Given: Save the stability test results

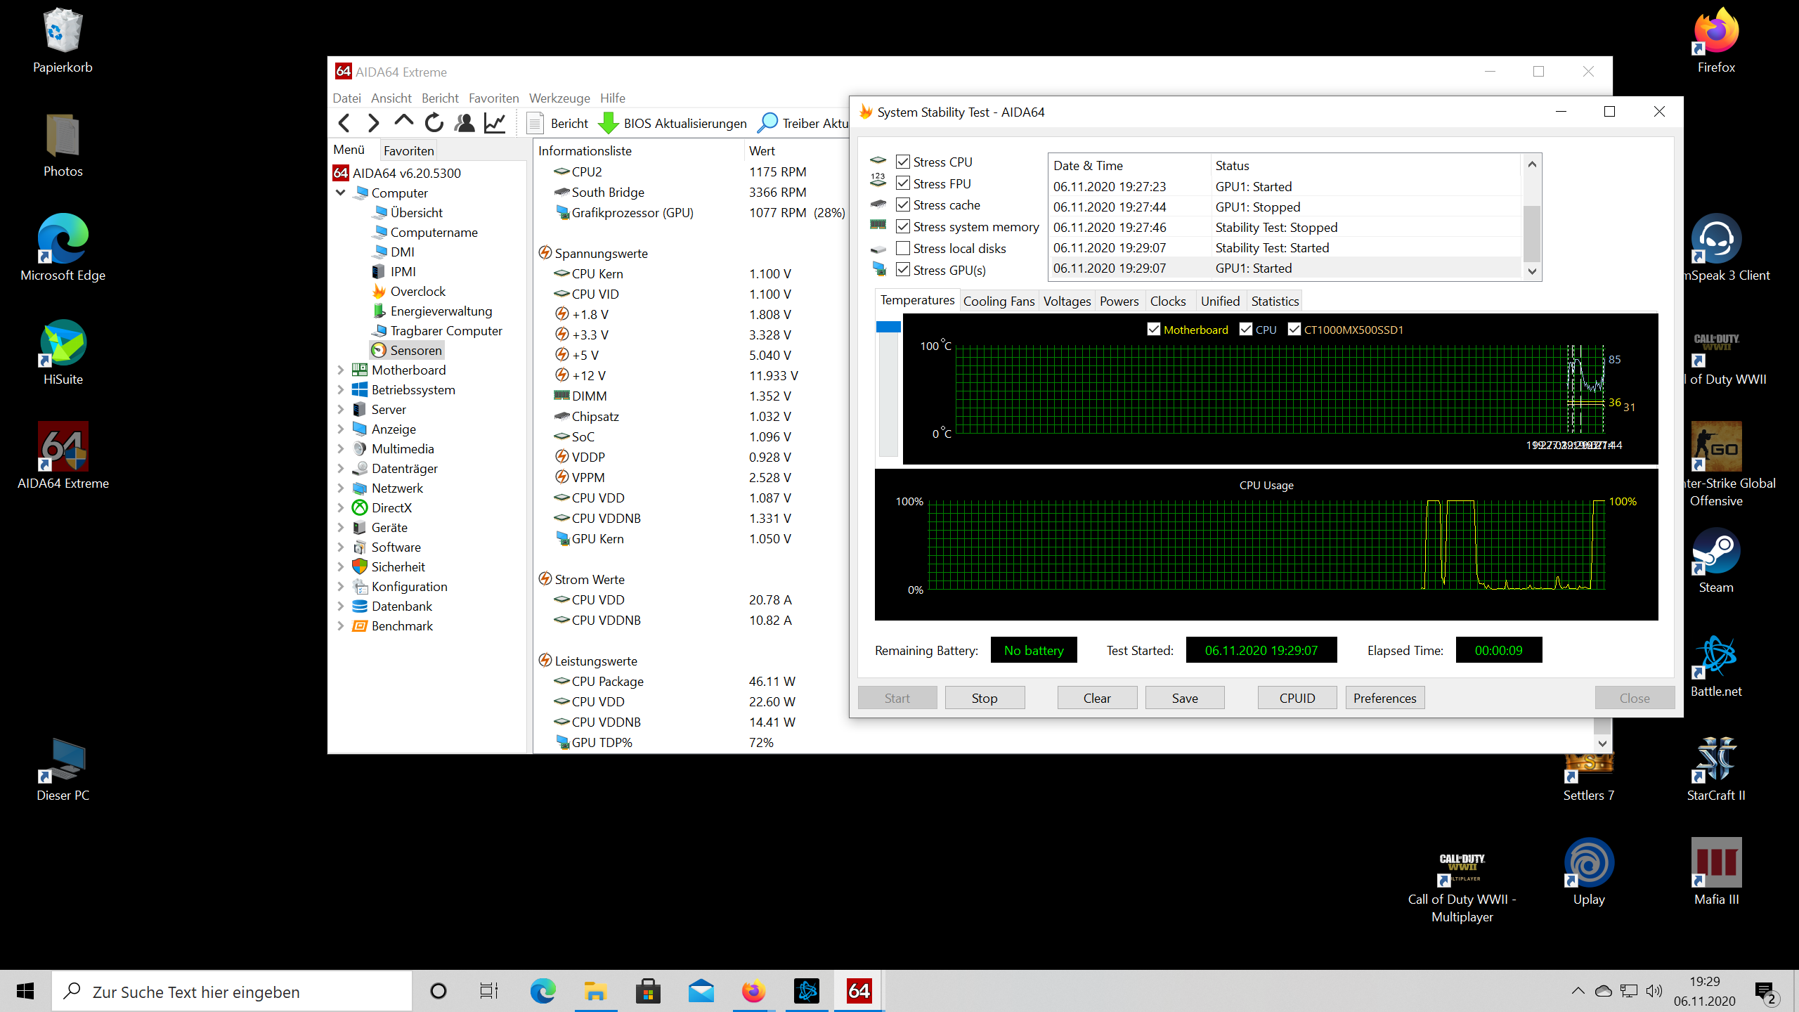Looking at the screenshot, I should pos(1185,698).
